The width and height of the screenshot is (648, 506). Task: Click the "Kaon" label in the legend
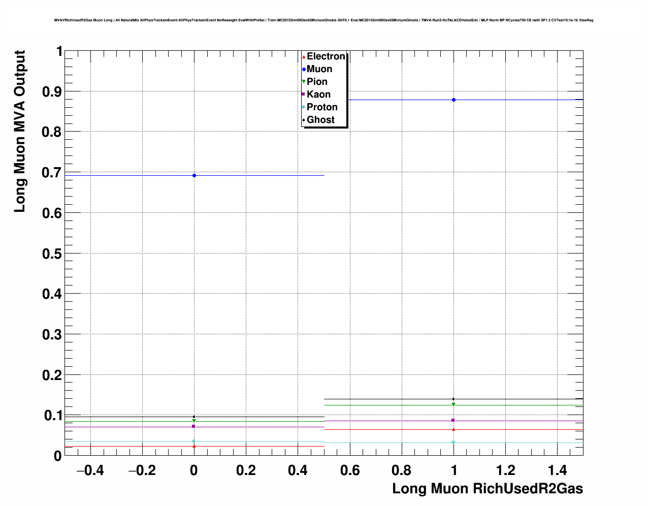[318, 94]
